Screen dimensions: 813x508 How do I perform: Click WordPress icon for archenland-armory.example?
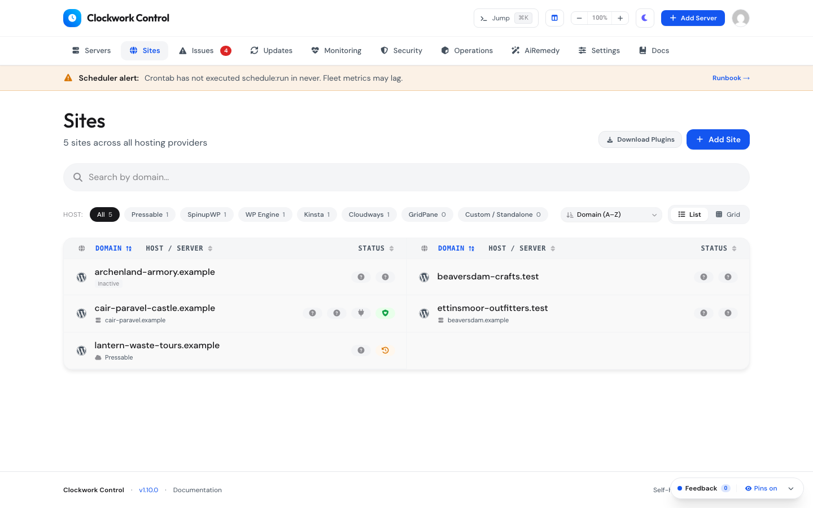click(x=81, y=277)
